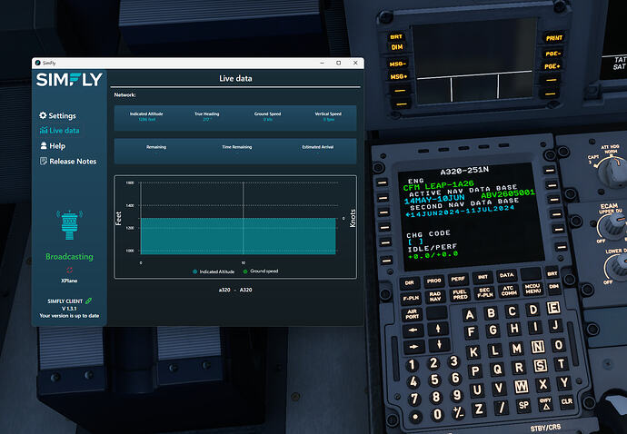This screenshot has width=627, height=434.
Task: Click the MCDU SP space key
Action: 523,406
